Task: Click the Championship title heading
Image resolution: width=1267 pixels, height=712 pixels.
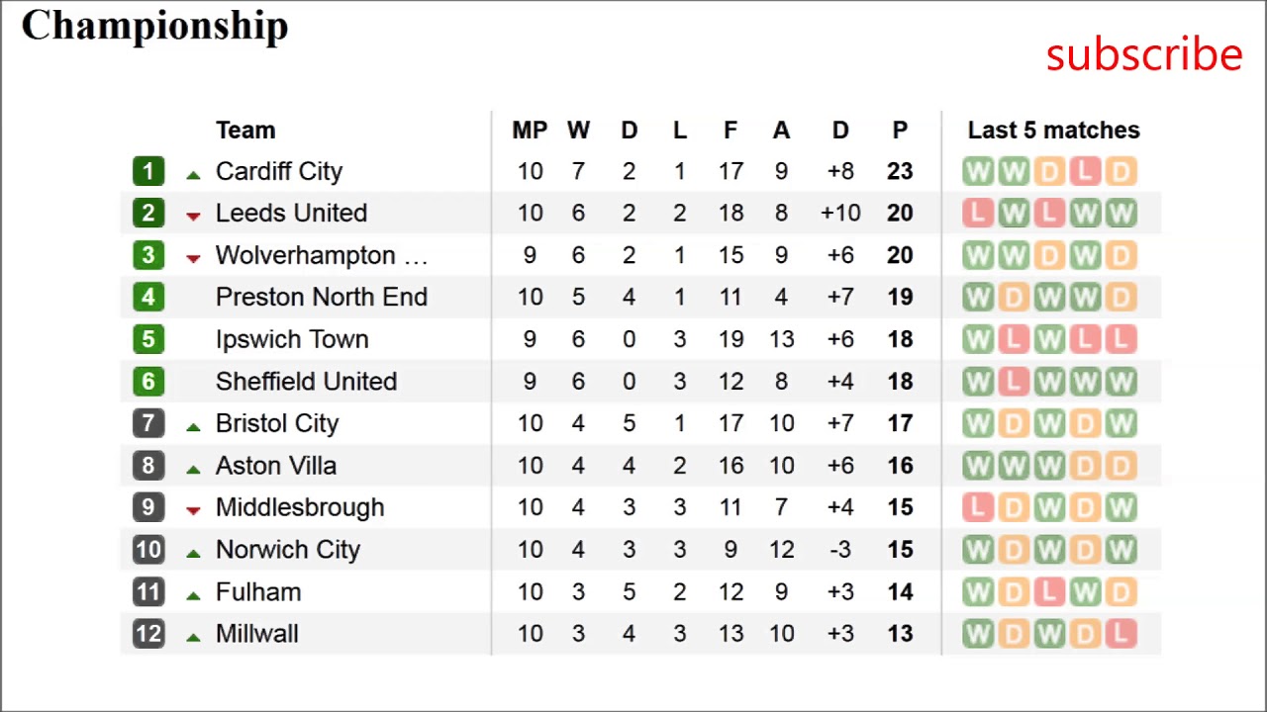Action: coord(154,26)
